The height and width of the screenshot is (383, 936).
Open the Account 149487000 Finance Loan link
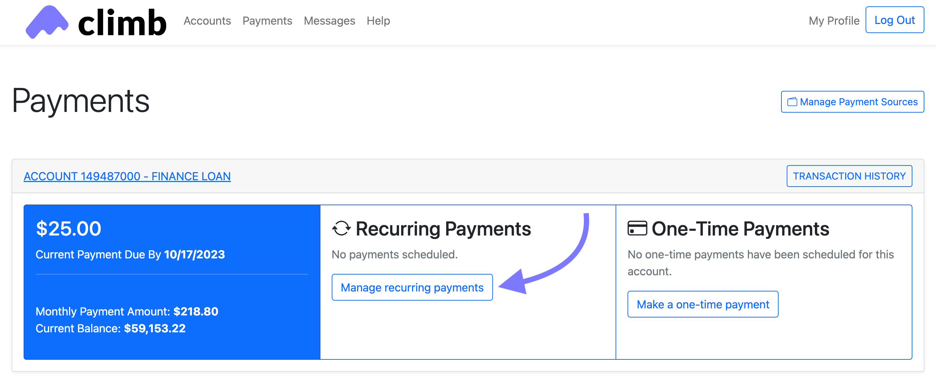pyautogui.click(x=127, y=176)
